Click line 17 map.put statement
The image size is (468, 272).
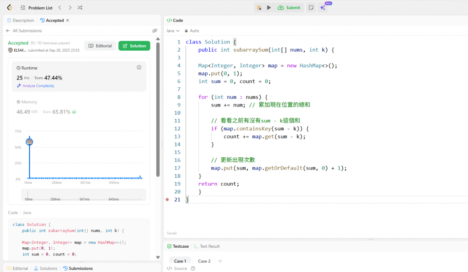coord(279,168)
